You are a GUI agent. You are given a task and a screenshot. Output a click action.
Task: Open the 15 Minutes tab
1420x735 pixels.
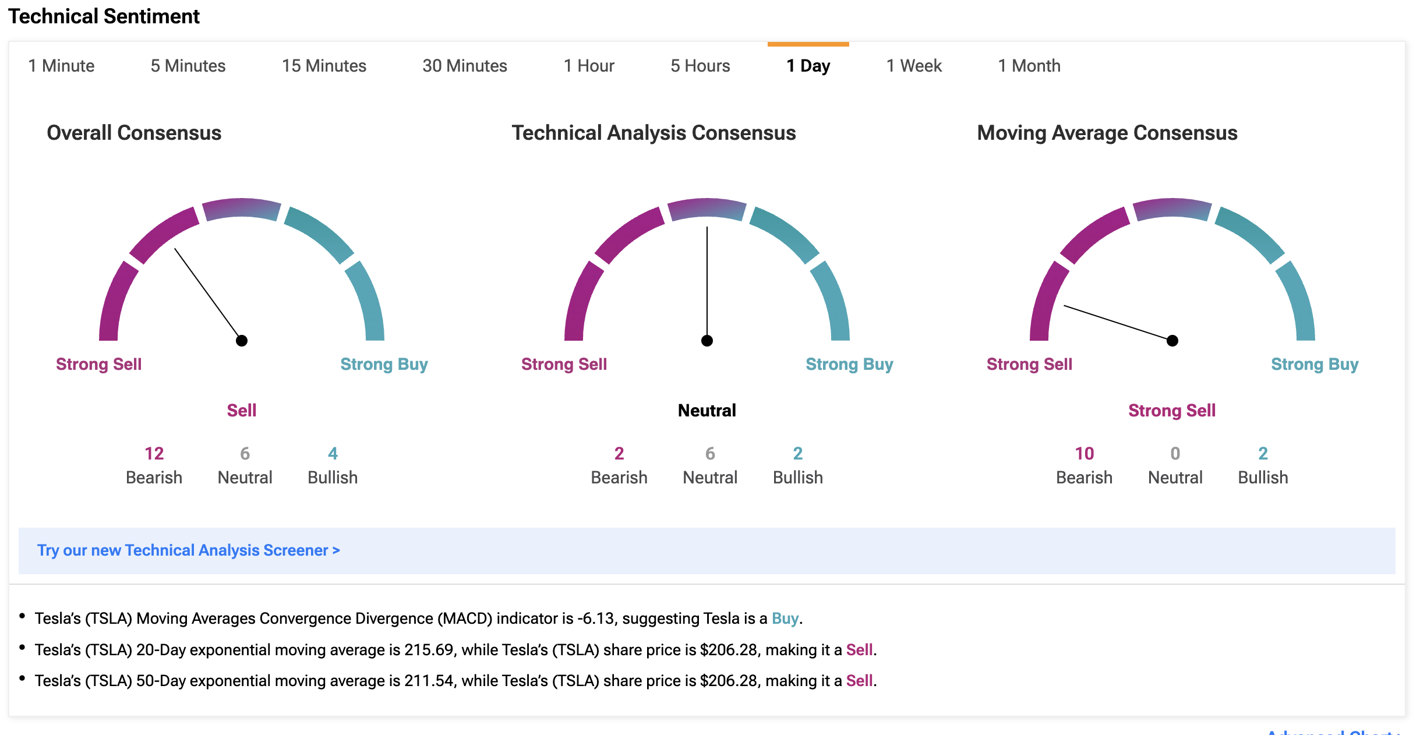(324, 66)
